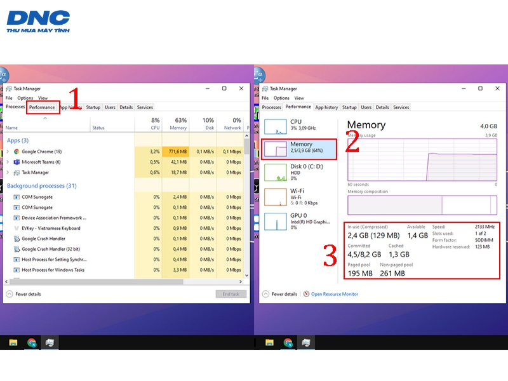Click Open Resource Monitor link
This screenshot has height=381, width=508.
[x=335, y=294]
